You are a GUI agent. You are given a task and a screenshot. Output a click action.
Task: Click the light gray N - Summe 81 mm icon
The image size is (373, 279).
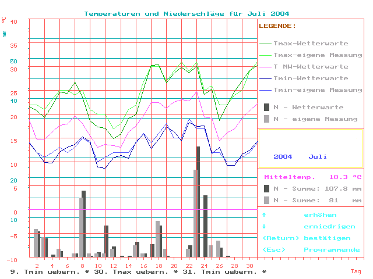click(267, 200)
